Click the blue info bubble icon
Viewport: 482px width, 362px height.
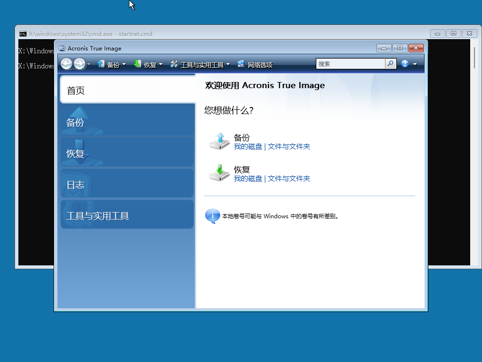click(212, 216)
